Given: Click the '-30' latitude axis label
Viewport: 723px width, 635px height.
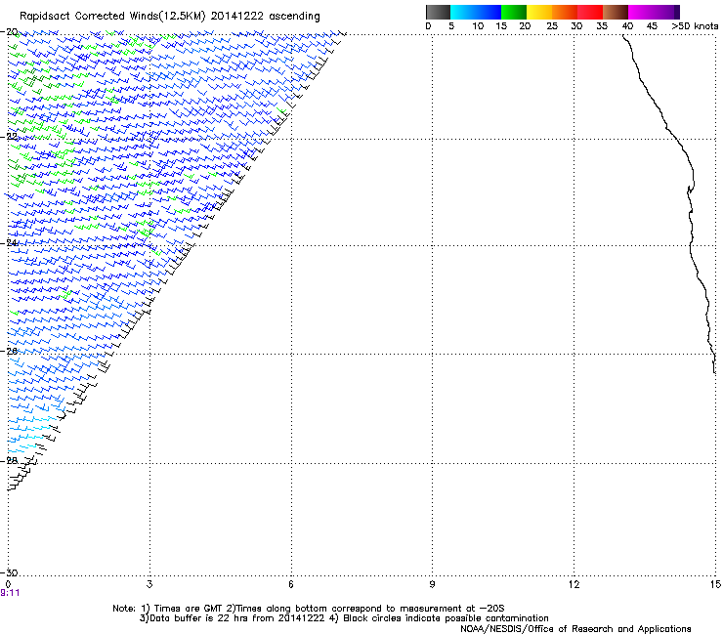Looking at the screenshot, I should pos(9,572).
